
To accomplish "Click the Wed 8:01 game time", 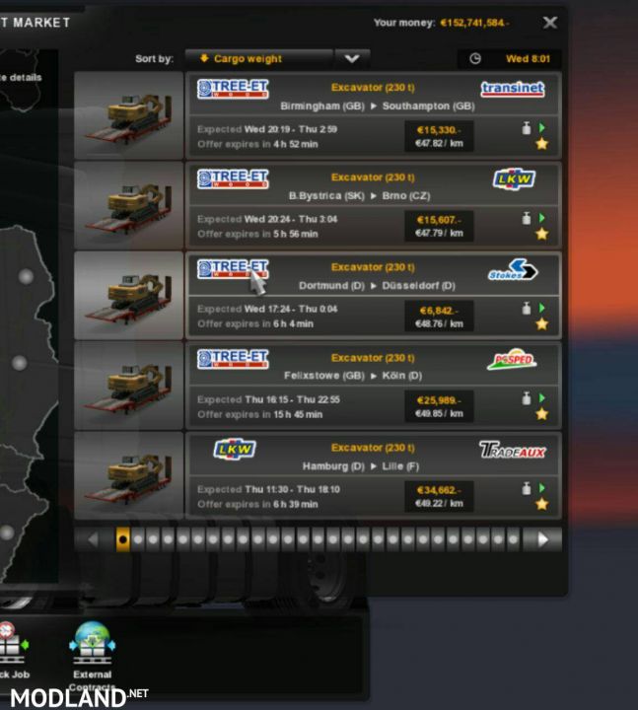I will click(x=528, y=58).
